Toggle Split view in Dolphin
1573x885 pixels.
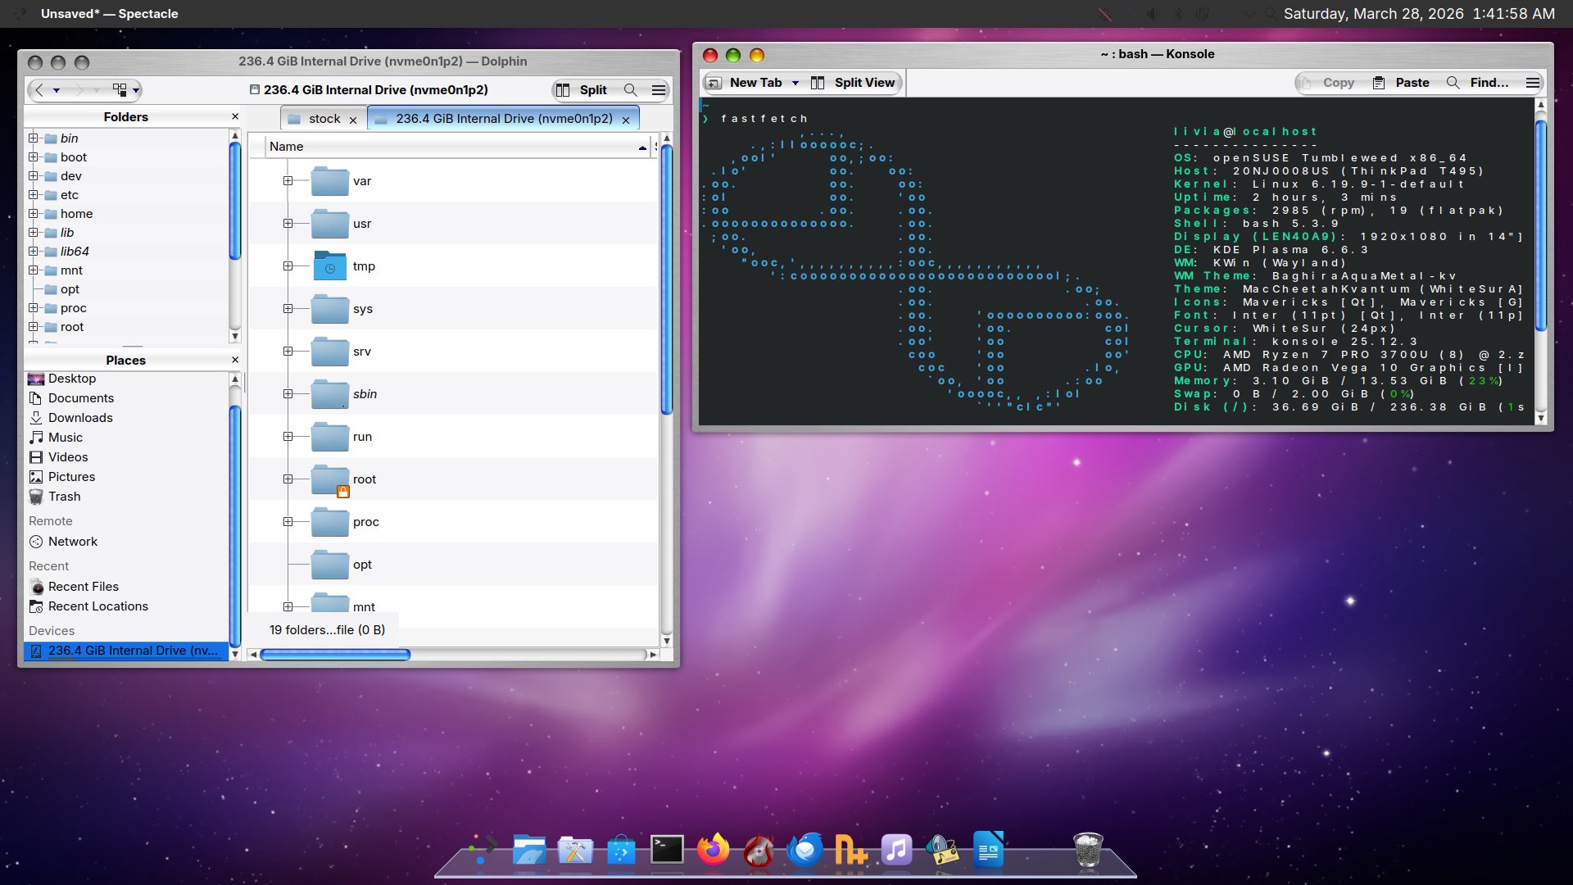[x=582, y=90]
